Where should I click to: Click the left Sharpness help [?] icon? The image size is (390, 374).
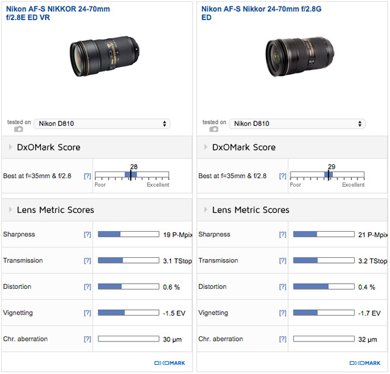click(x=87, y=234)
